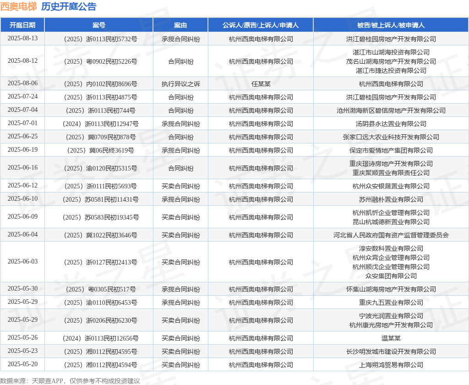The height and width of the screenshot is (385, 469).
Task: Click the date 2025-08-13
Action: point(23,38)
